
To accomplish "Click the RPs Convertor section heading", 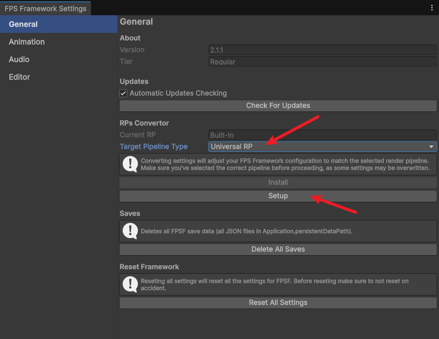I will (144, 123).
